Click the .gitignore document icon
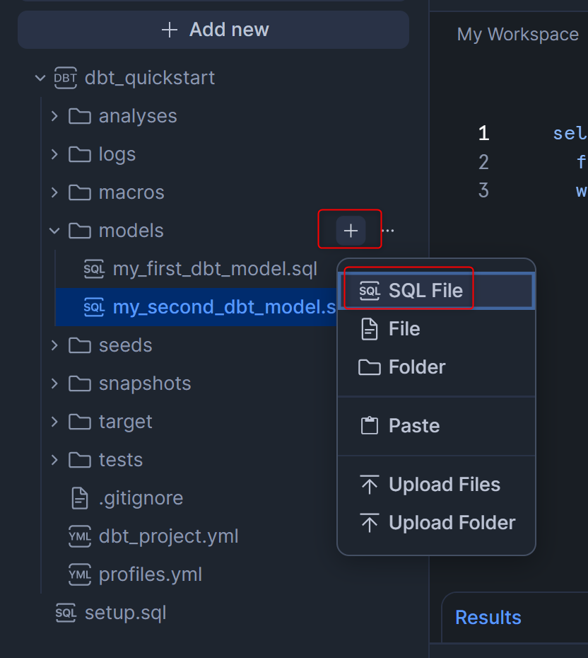The width and height of the screenshot is (588, 658). (80, 498)
